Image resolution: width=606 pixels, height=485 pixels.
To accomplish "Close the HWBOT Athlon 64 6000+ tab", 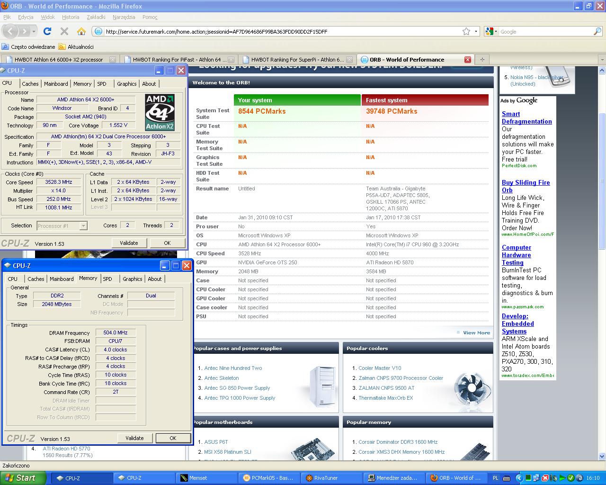I will 113,60.
